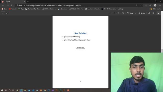Switch to Edge browser in taskbar
The image size is (163, 92).
21,90
